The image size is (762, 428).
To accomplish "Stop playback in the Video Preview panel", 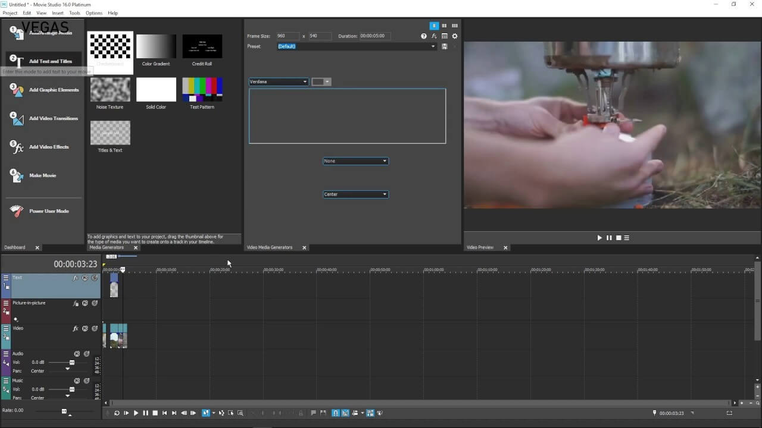I will click(x=619, y=238).
